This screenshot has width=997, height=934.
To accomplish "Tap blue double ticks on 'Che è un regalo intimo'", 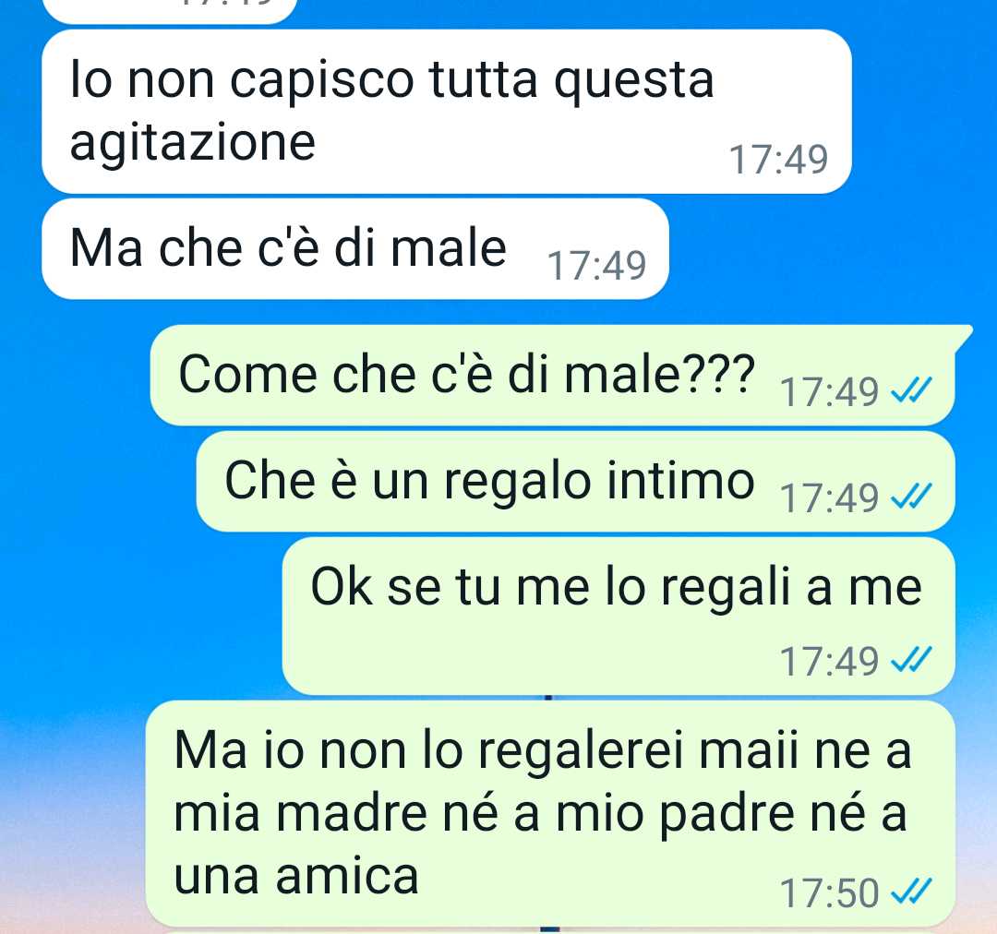I will (911, 496).
